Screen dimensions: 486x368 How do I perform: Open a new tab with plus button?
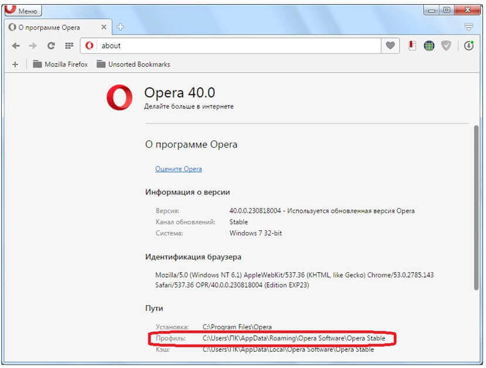point(120,27)
